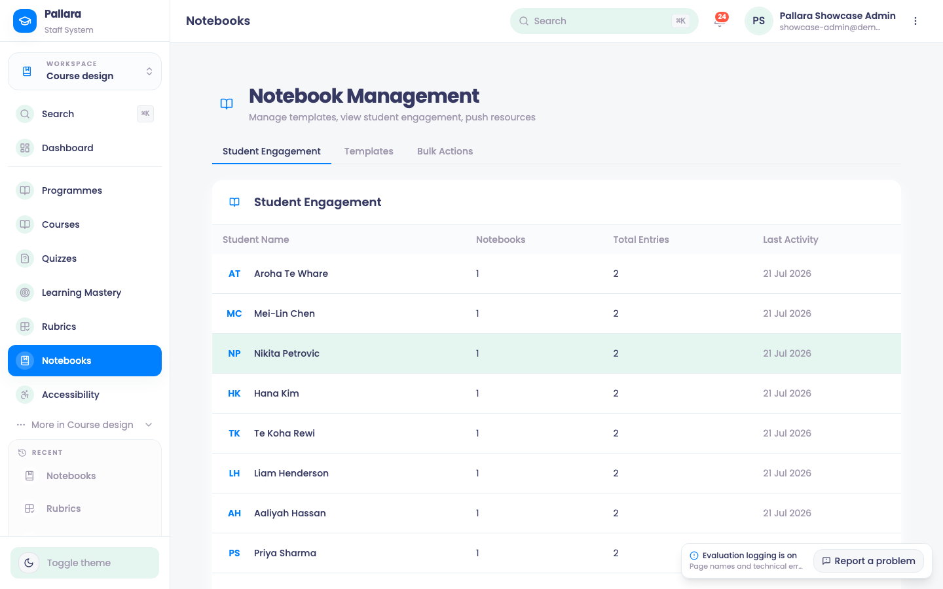Open recent Notebooks entry
Screen dimensions: 943x589
[84, 476]
